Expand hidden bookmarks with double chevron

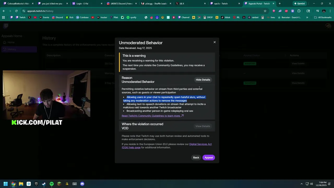307,17
